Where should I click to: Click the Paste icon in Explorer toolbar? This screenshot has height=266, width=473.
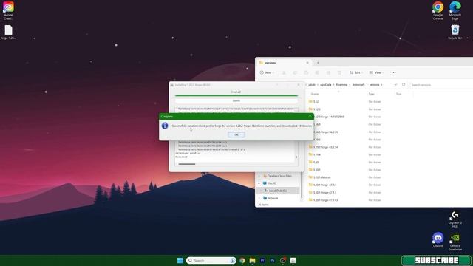click(306, 72)
